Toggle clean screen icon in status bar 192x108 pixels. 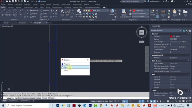click(187, 101)
